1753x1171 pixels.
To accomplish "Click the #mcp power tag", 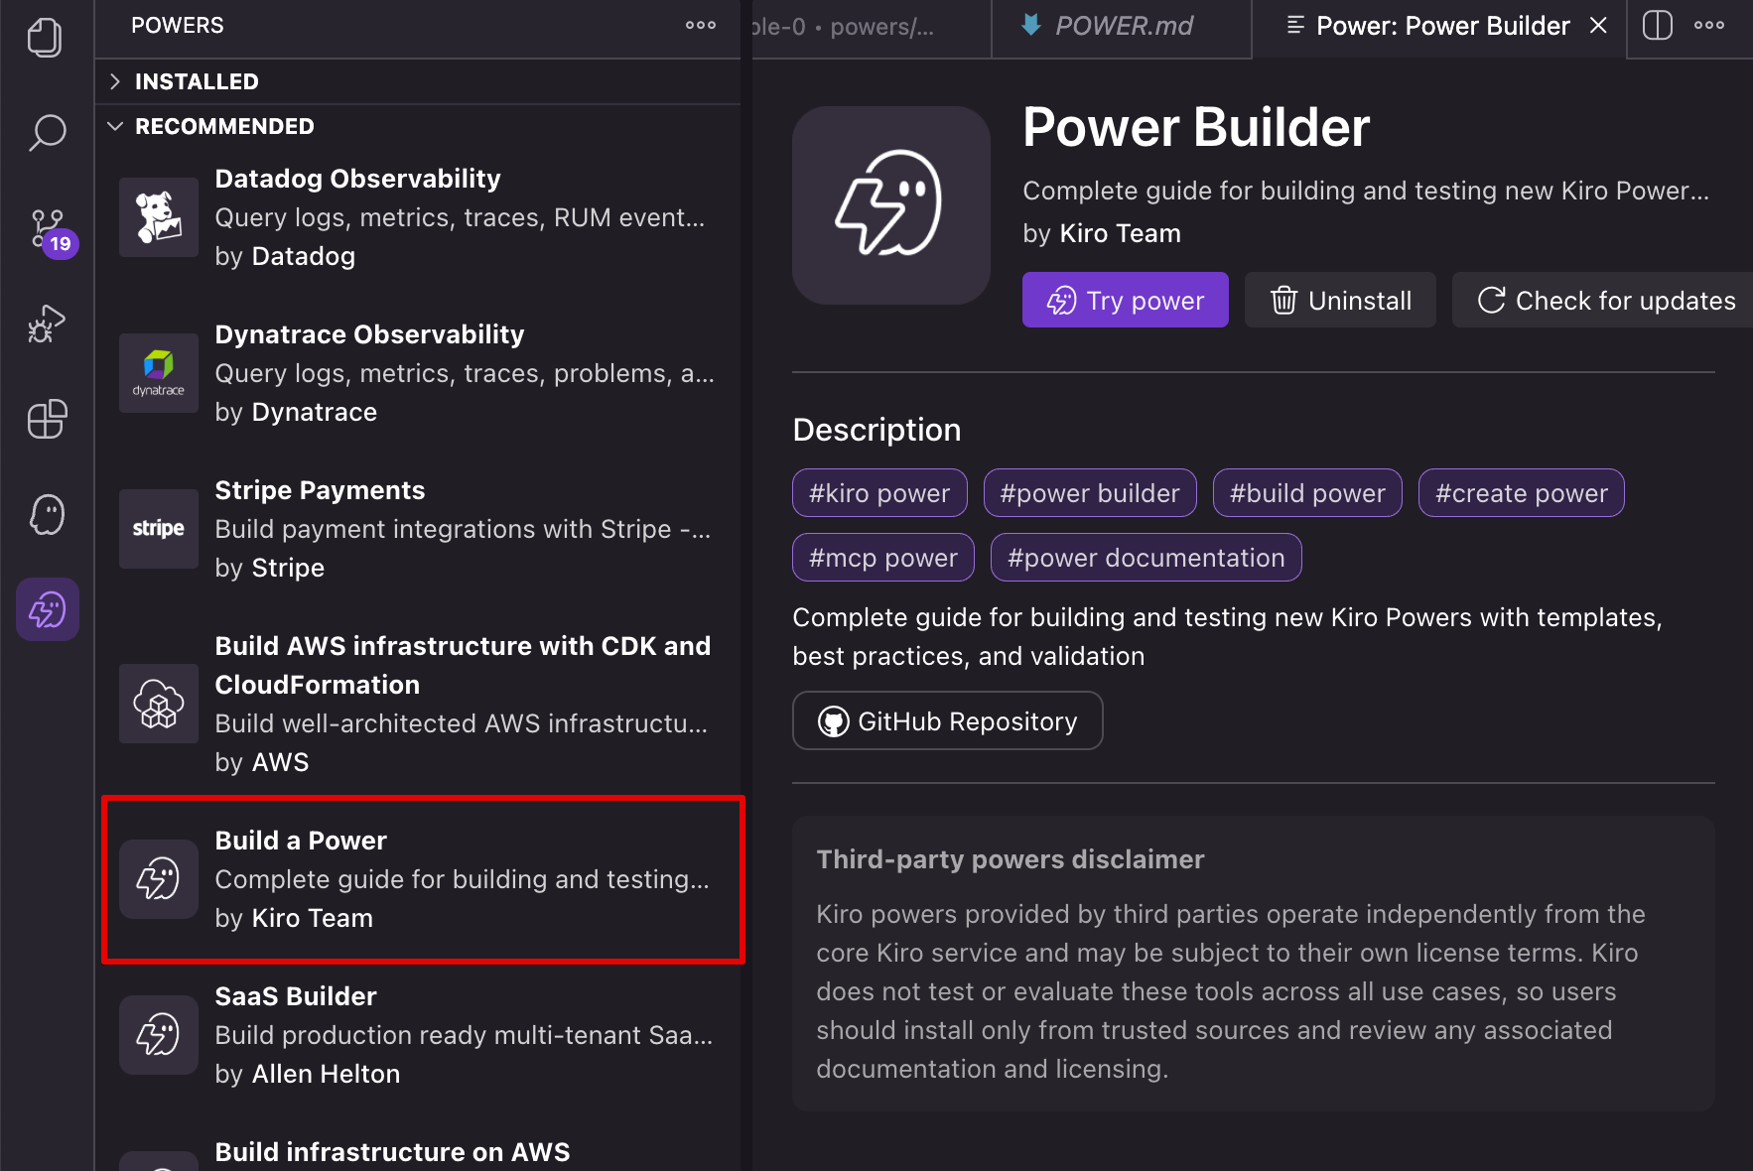I will pos(883,558).
